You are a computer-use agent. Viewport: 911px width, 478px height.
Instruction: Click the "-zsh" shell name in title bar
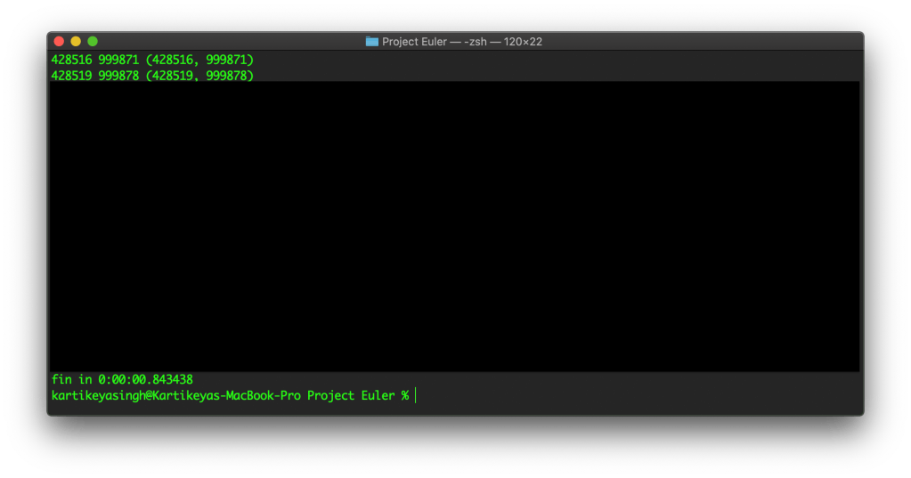click(x=479, y=42)
